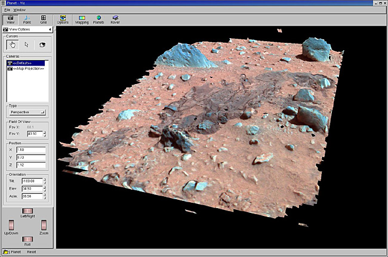388x257 pixels.
Task: Open the Grid tool
Action: pos(44,19)
